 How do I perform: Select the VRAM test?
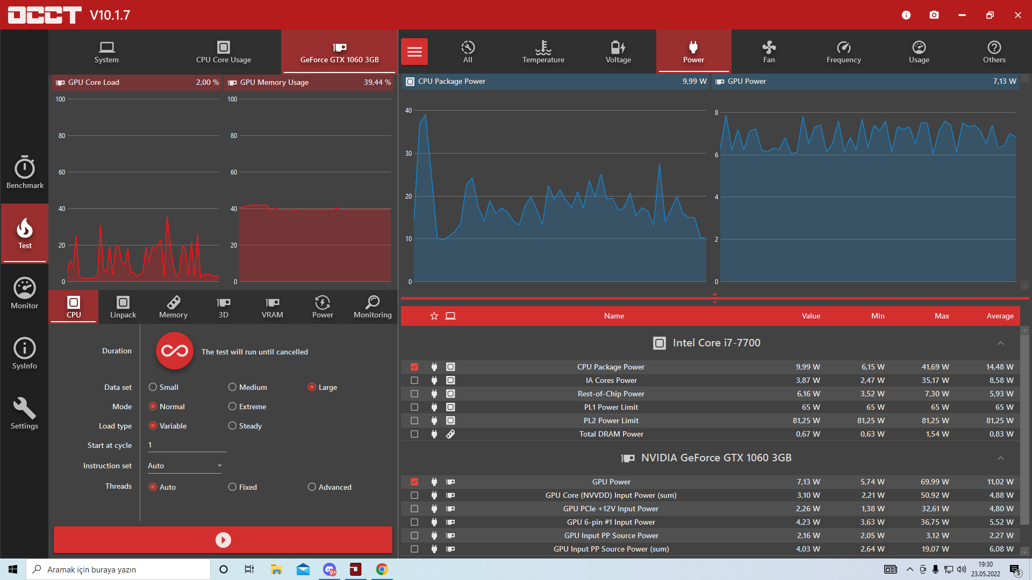pos(272,307)
